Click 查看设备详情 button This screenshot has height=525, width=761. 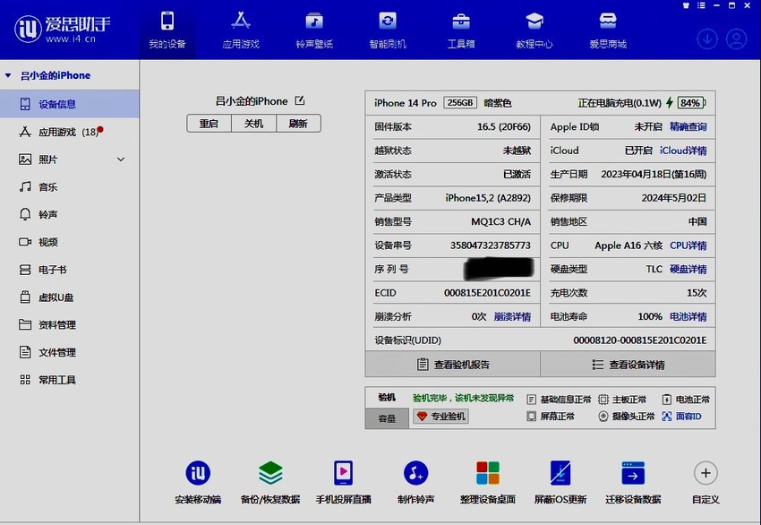[628, 365]
